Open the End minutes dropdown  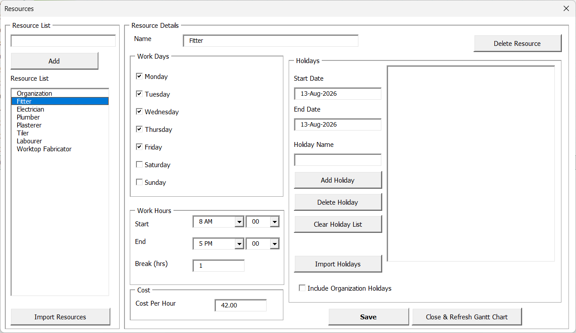point(275,243)
